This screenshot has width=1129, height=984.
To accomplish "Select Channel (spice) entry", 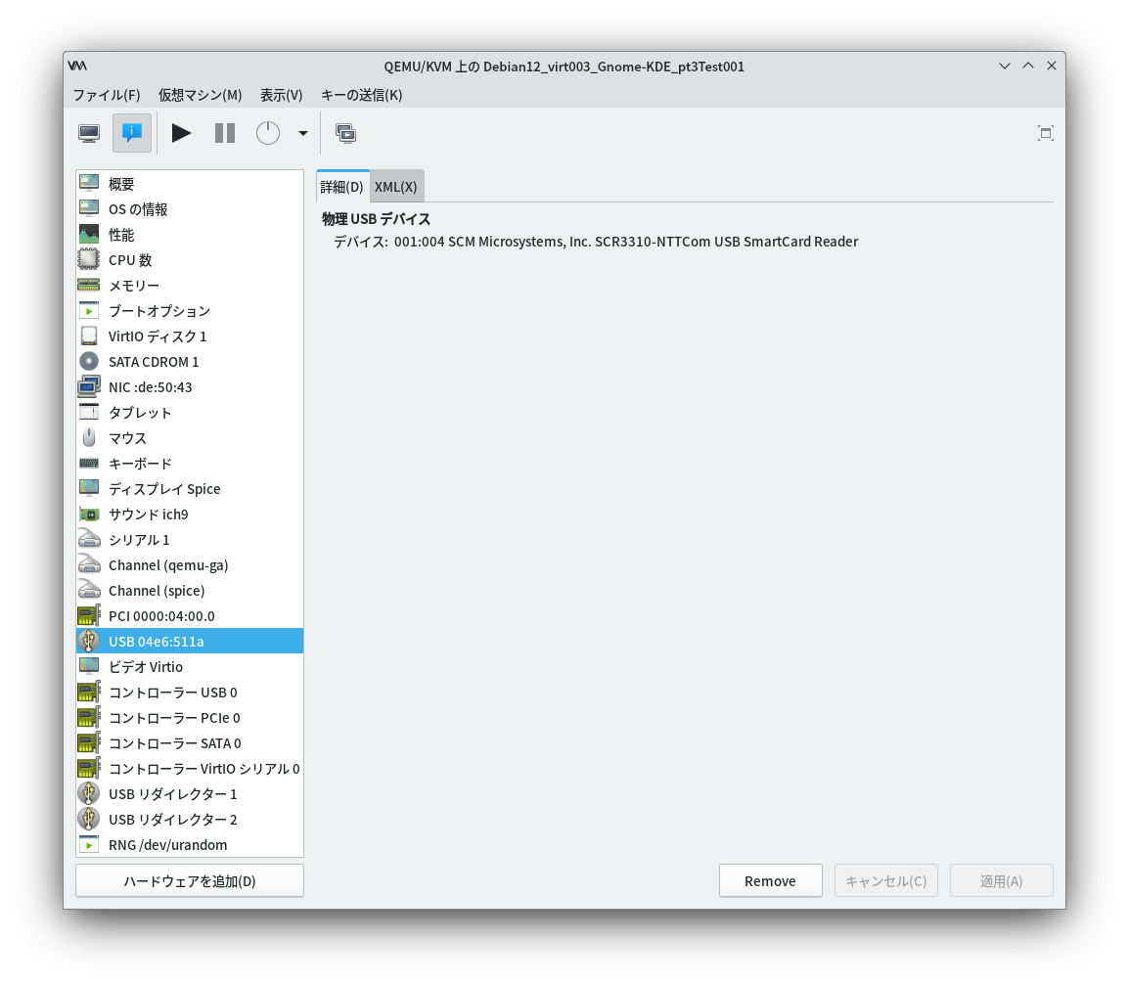I will tap(190, 591).
